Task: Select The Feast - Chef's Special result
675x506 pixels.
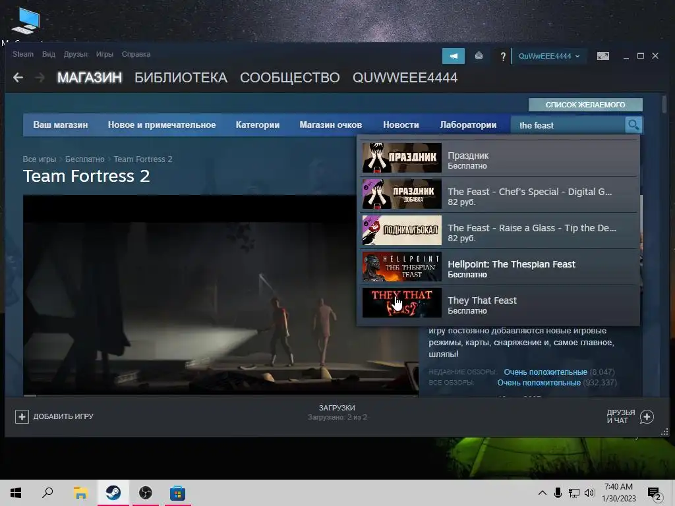Action: pos(498,194)
